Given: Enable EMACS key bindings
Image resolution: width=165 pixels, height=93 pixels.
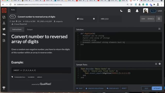Looking at the screenshot, I should tap(151, 19).
